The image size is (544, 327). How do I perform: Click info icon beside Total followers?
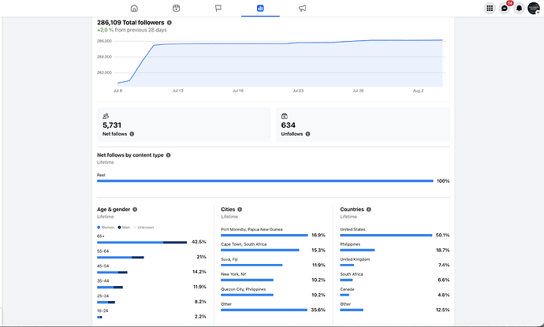[x=170, y=23]
